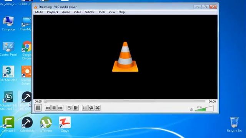Open the Tools menu
This screenshot has height=138, width=246.
(101, 12)
